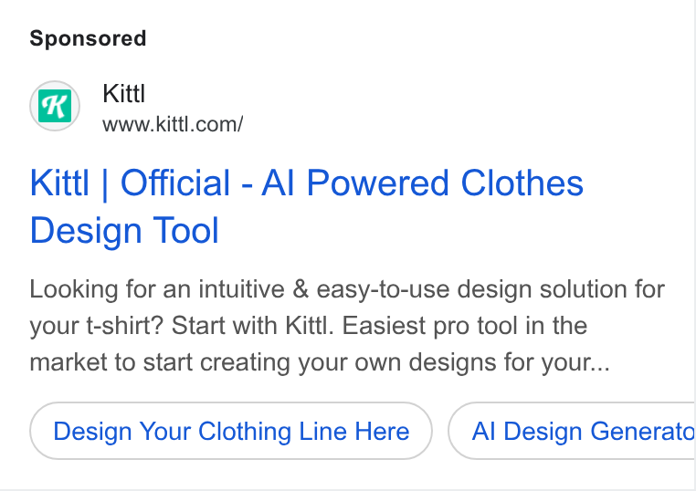Click the www.kittl.com/ display URL
The width and height of the screenshot is (696, 491).
173,125
